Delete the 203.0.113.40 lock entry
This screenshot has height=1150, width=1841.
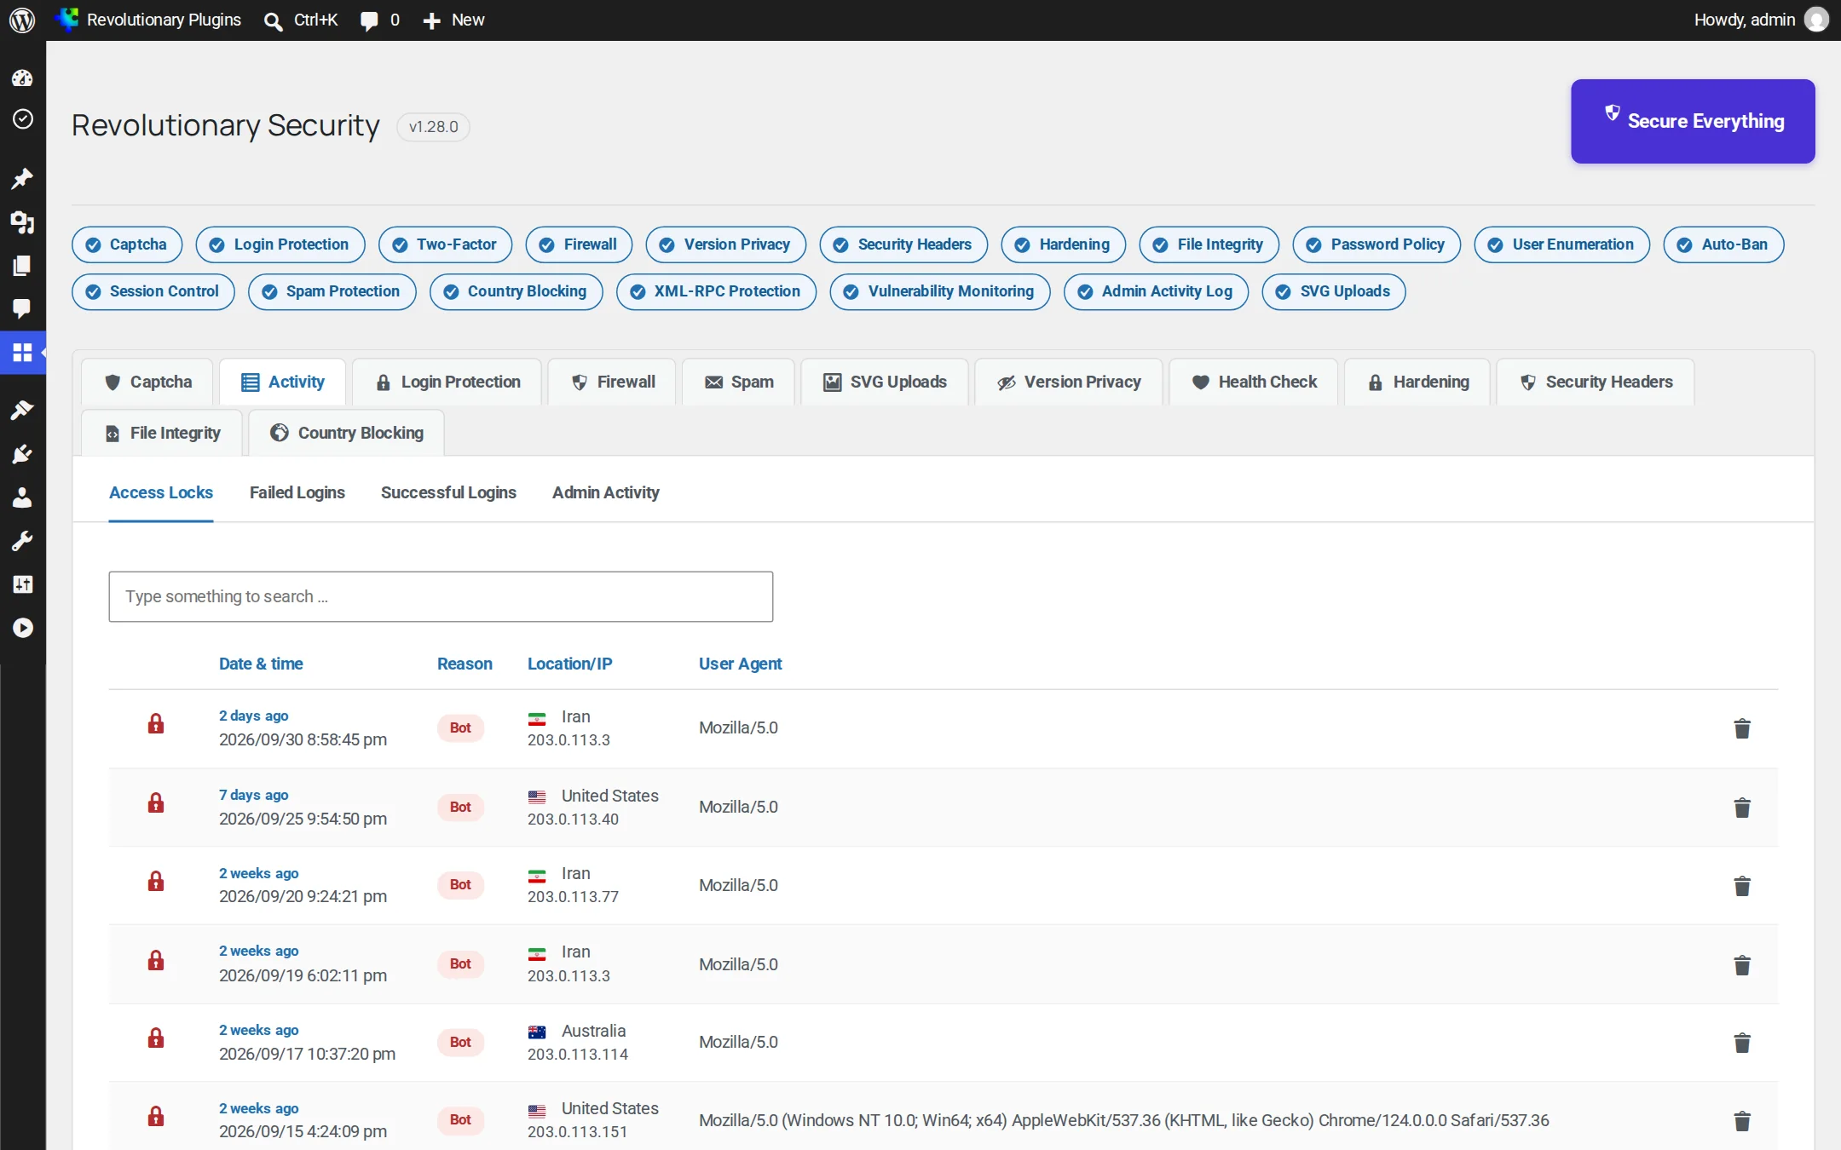pyautogui.click(x=1742, y=808)
